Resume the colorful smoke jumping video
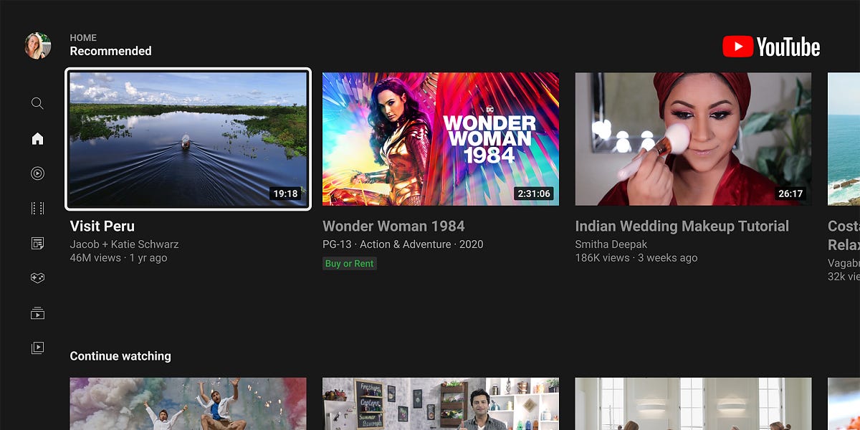Viewport: 860px width, 430px height. tap(188, 404)
